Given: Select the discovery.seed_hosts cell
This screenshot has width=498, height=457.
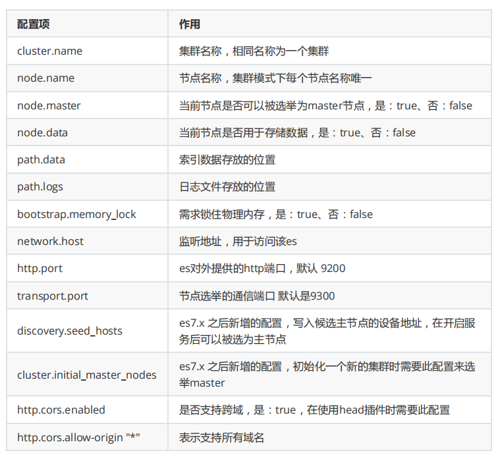Looking at the screenshot, I should [88, 331].
